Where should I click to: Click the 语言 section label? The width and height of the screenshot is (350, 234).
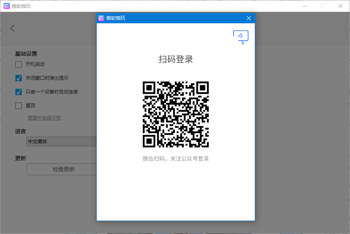[21, 131]
